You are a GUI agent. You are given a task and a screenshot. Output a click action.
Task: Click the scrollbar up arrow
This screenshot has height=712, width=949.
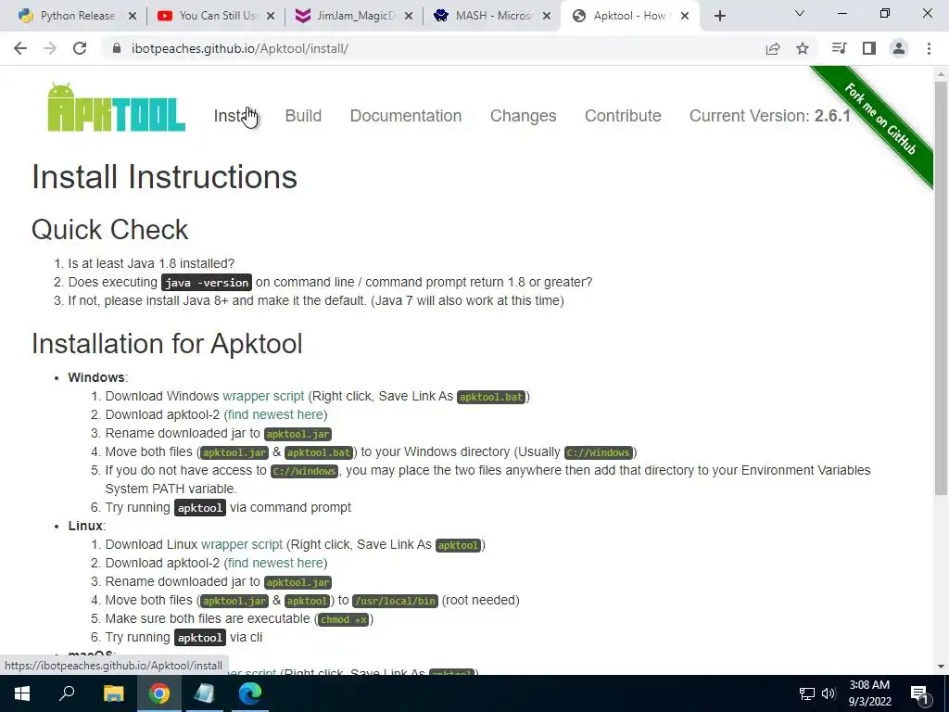(x=941, y=74)
